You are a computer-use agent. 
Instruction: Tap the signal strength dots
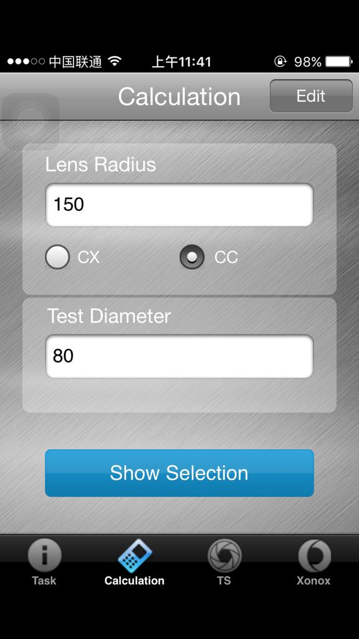coord(26,62)
